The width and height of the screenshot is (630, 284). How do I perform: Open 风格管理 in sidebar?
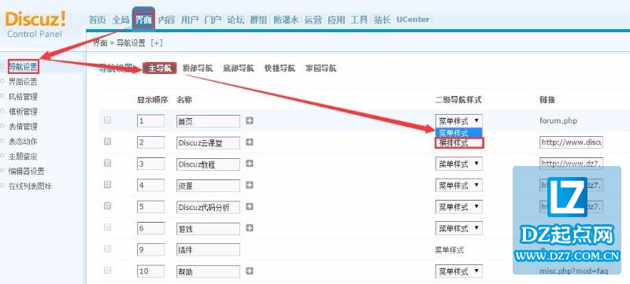[24, 97]
